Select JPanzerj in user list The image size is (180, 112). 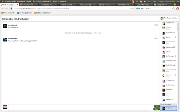point(169,76)
